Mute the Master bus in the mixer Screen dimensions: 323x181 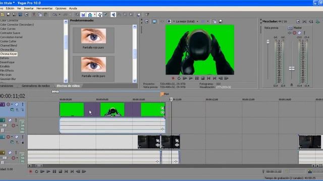pos(299,33)
